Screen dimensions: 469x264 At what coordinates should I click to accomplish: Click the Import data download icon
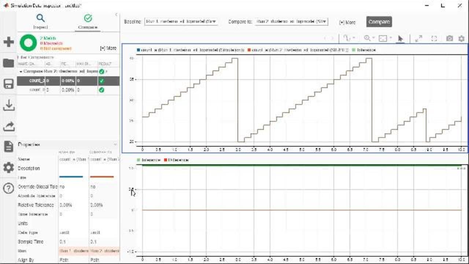tap(8, 106)
